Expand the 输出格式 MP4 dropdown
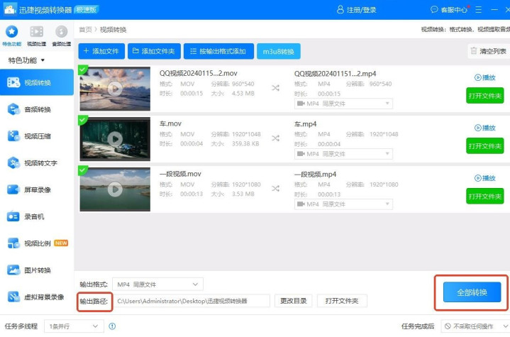 tap(158, 284)
